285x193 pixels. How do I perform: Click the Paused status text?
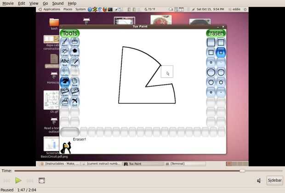[x=7, y=190]
